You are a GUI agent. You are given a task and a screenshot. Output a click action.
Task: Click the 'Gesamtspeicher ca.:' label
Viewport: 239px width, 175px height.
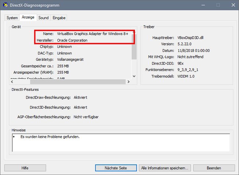37,66
